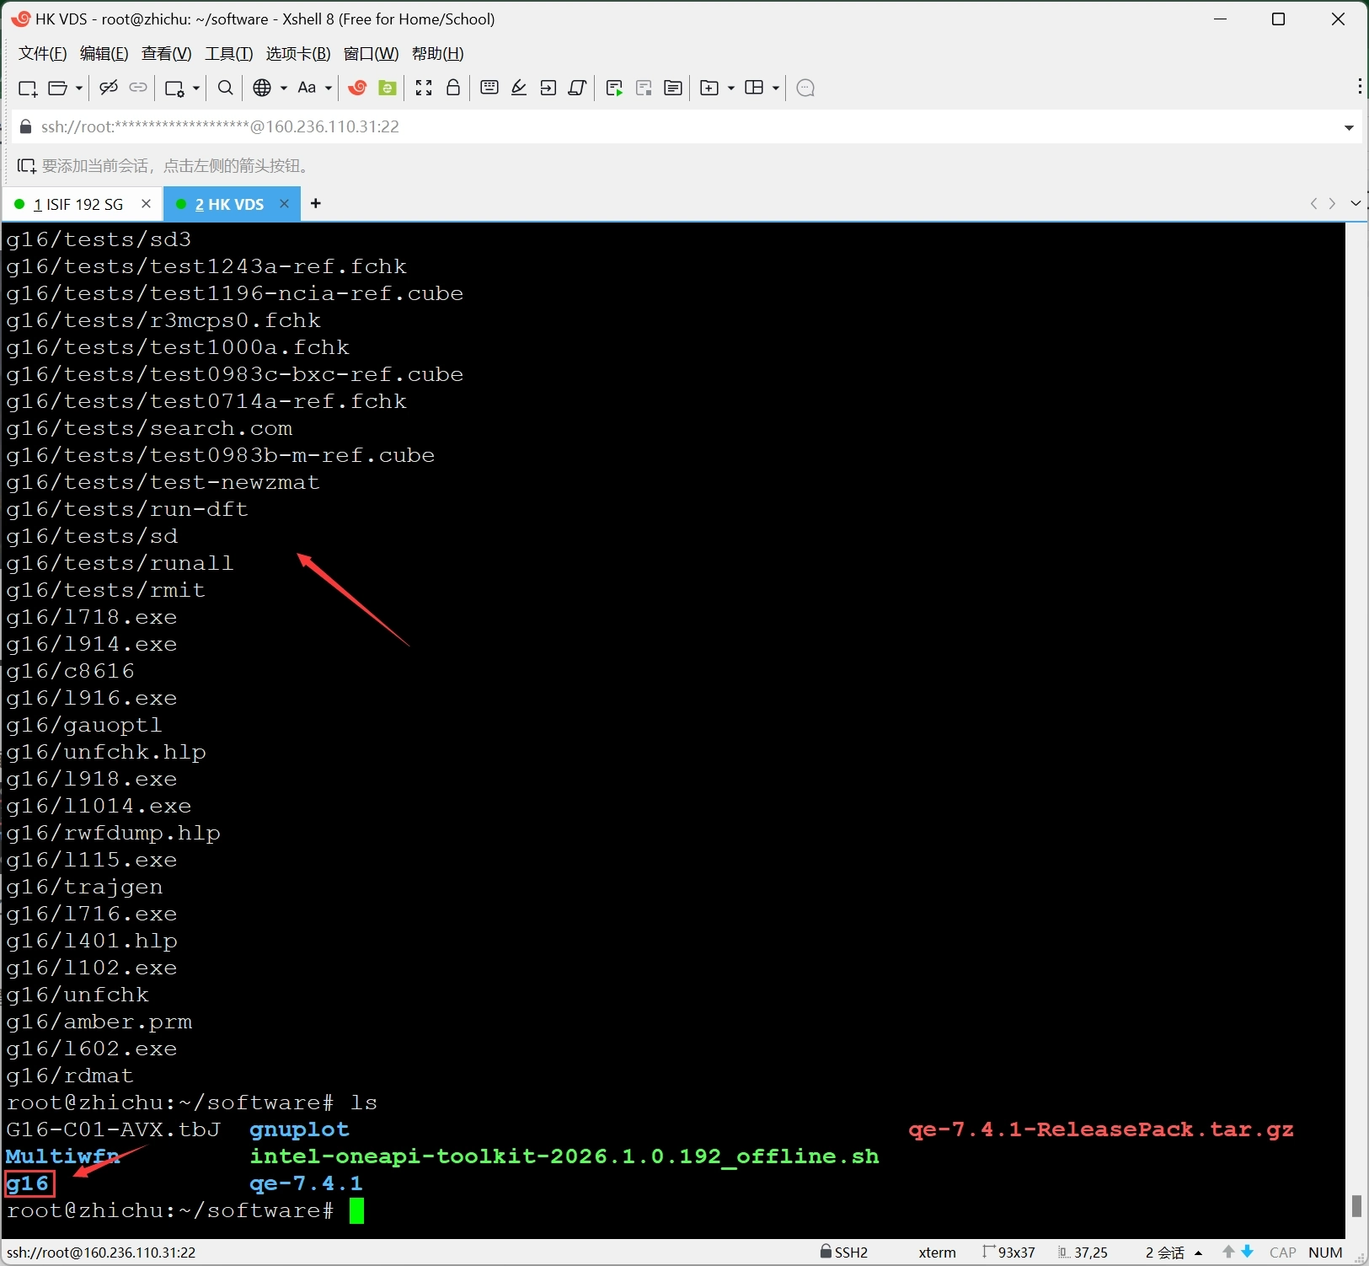The height and width of the screenshot is (1266, 1369).
Task: Click the ssh address bar field
Action: pos(685,126)
